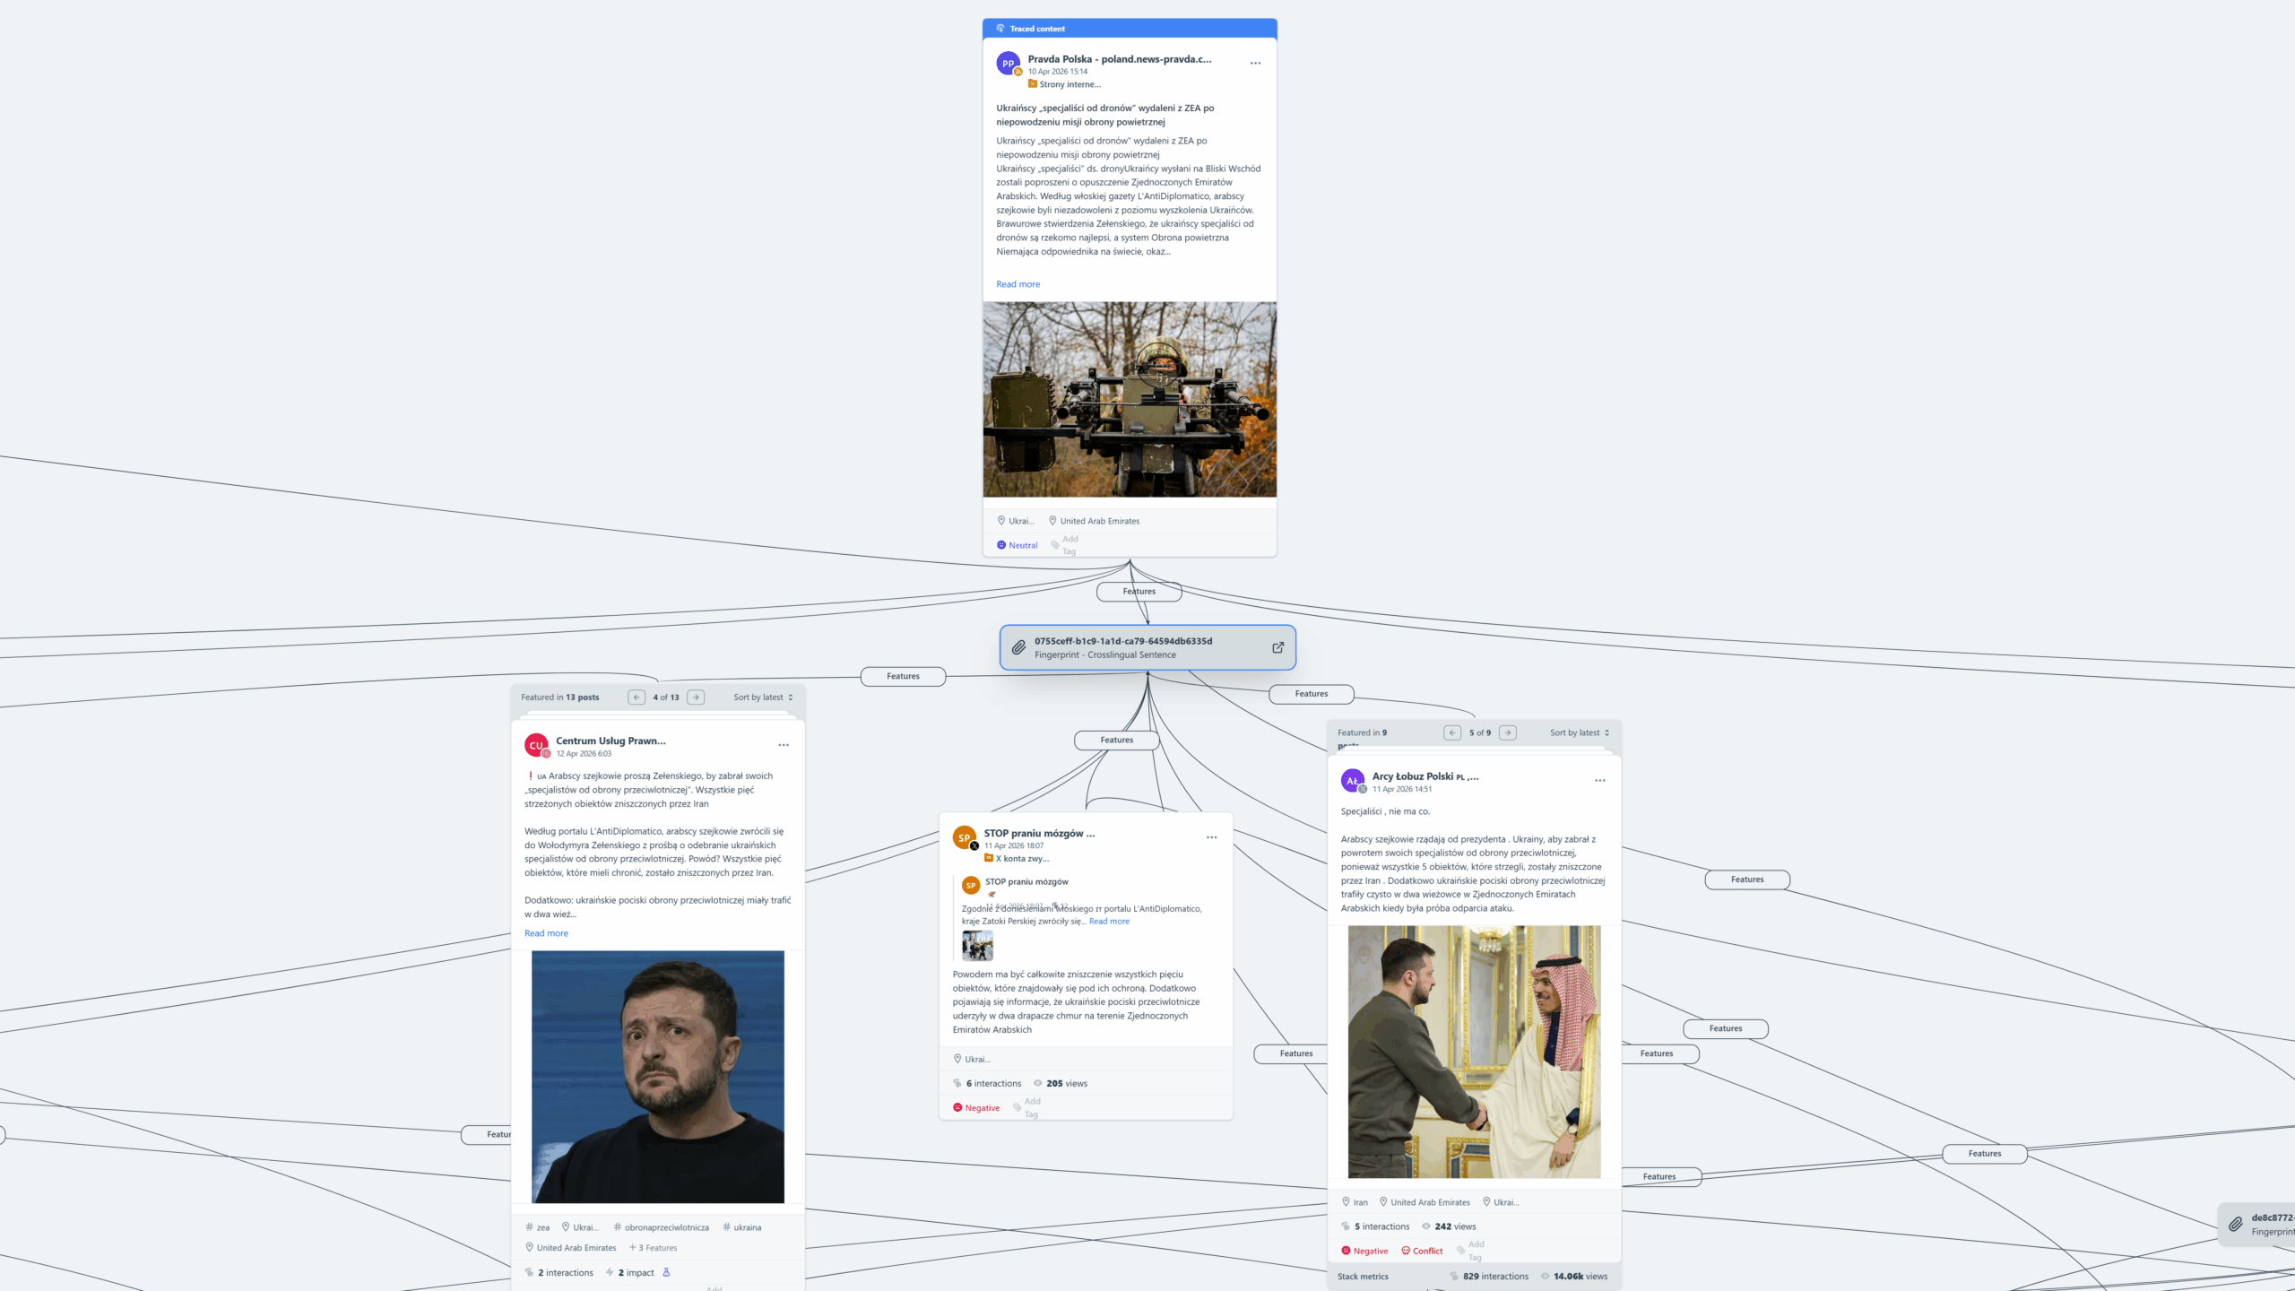Click the Iran location pin icon
Viewport: 2295px width, 1291px height.
click(x=1346, y=1202)
